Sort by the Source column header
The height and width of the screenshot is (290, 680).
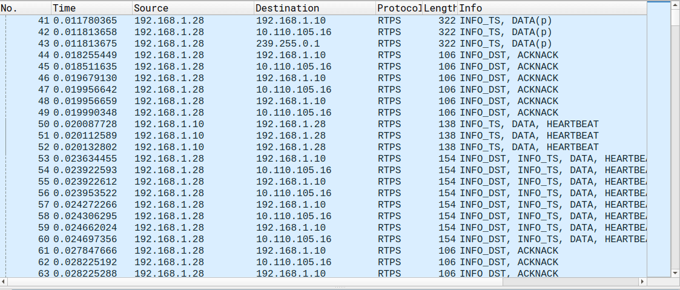pos(193,8)
